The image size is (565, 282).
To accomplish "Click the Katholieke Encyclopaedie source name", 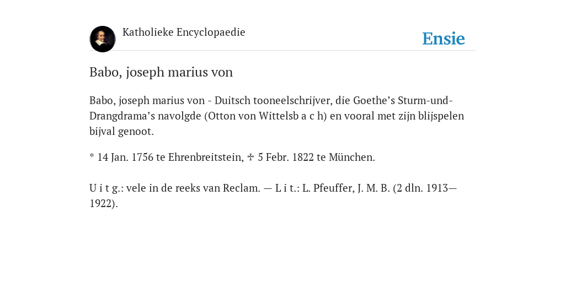I will click(x=184, y=32).
